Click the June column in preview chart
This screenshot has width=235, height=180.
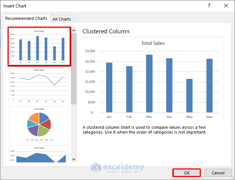[209, 86]
